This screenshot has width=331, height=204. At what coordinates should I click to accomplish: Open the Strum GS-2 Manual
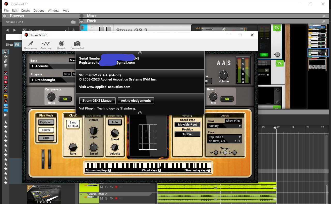point(97,100)
